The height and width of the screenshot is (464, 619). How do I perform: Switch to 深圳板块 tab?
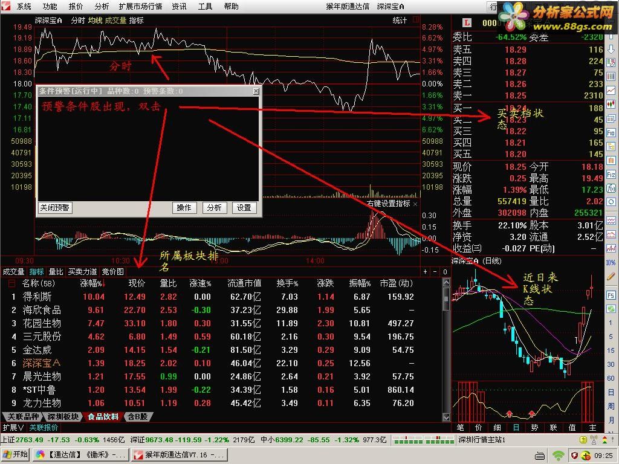click(x=63, y=417)
